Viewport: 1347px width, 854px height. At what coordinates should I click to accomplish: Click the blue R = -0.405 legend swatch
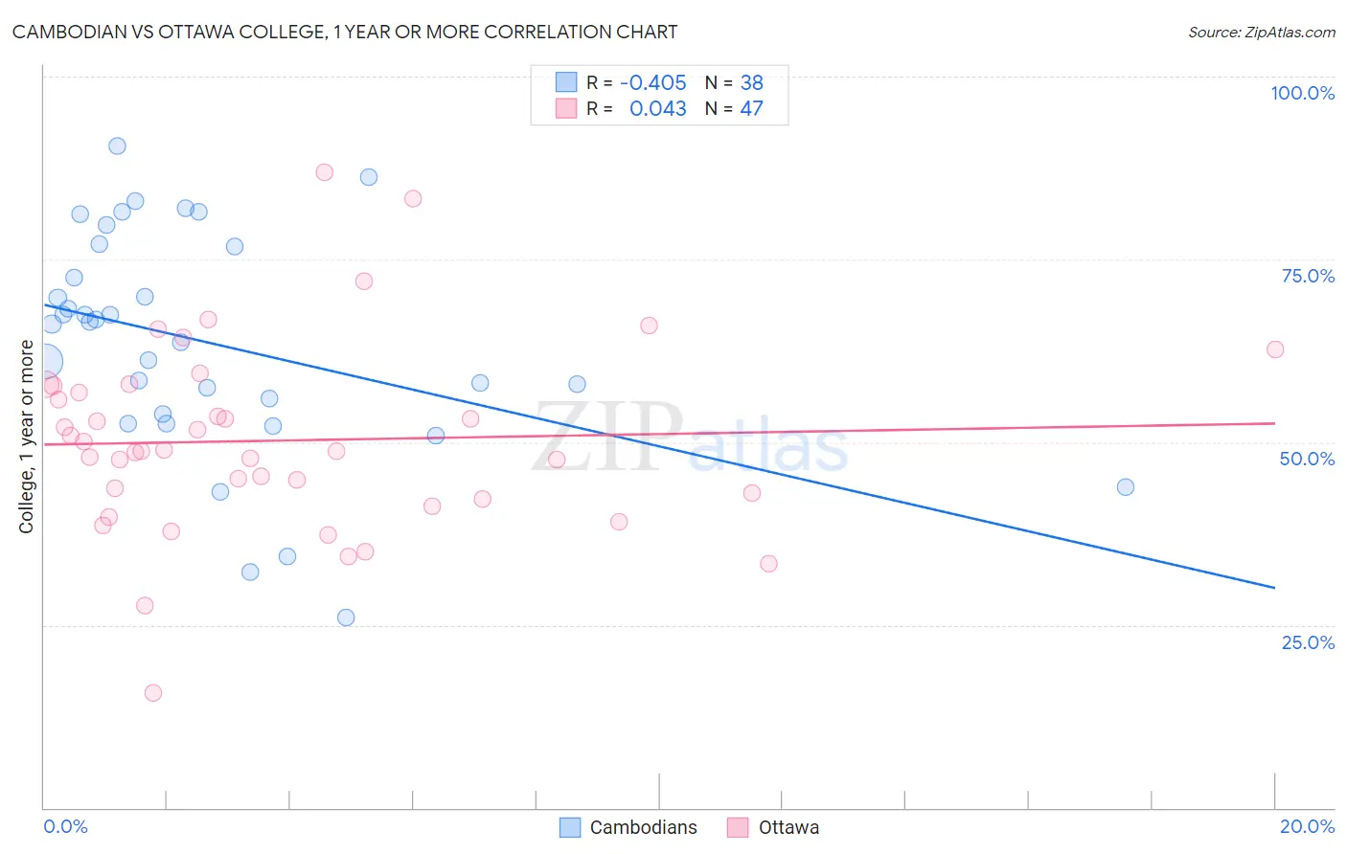pyautogui.click(x=566, y=82)
